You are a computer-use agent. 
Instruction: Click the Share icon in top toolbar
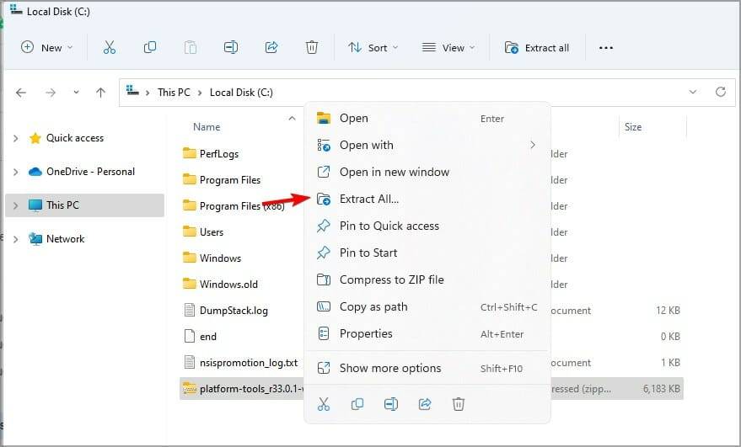[x=271, y=47]
